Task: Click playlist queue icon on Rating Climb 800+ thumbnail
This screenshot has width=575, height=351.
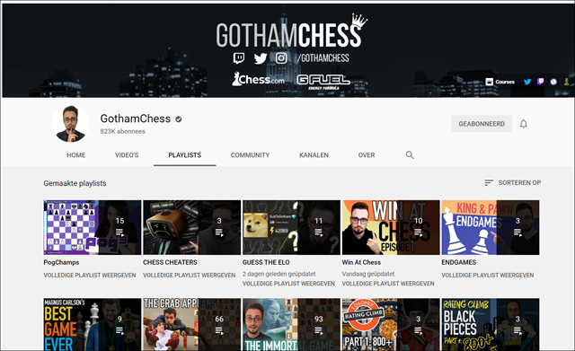Action: point(418,330)
